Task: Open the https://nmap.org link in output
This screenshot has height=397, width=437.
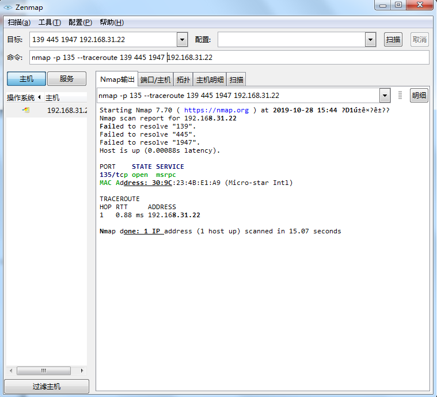Action: pos(216,110)
